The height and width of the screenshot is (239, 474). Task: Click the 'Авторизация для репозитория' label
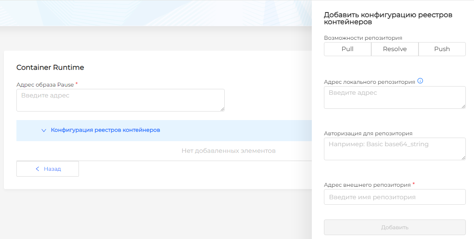click(x=368, y=133)
